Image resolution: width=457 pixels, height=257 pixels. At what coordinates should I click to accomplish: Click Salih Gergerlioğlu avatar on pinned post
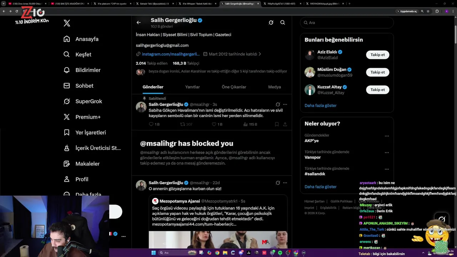[141, 107]
